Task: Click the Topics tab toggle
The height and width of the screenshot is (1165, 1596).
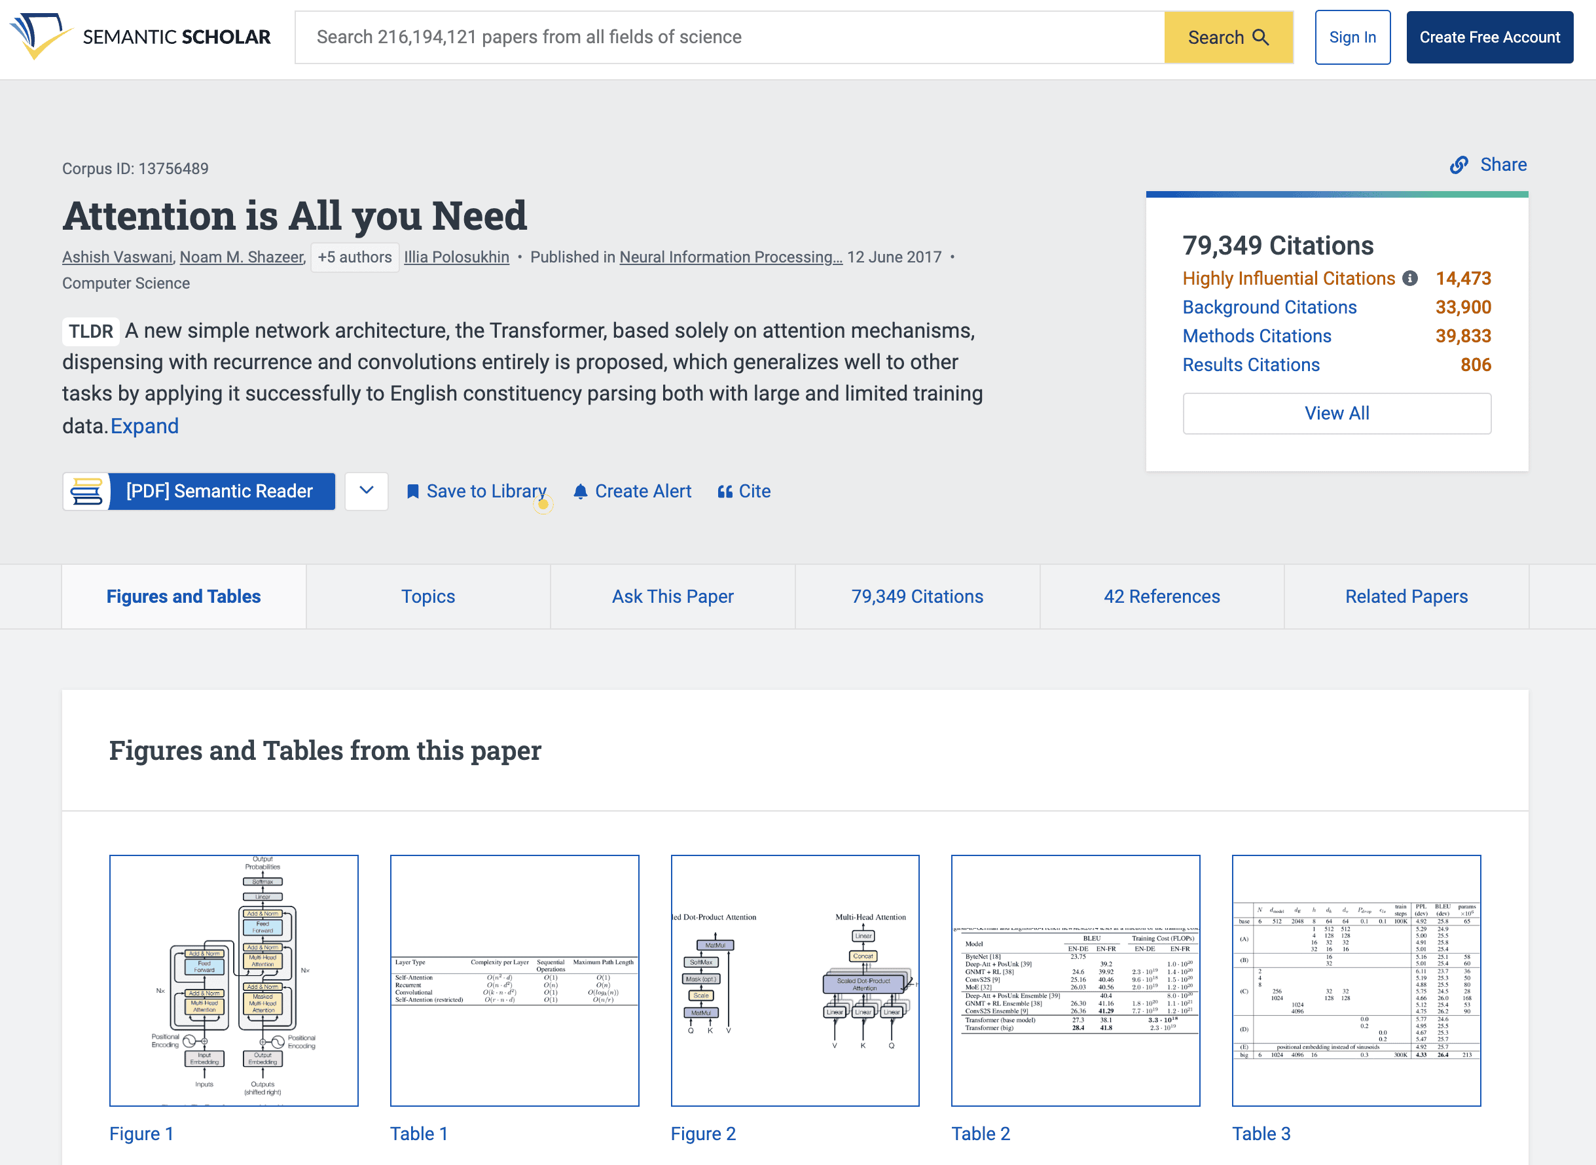Action: point(427,596)
